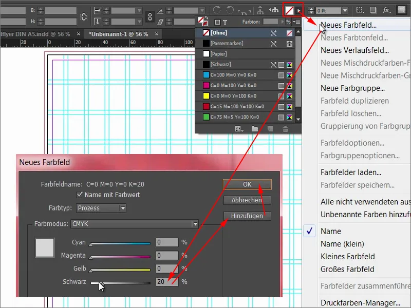Viewport: 411px width, 308px height.
Task: Click the delete swatch trash icon
Action: [285, 129]
